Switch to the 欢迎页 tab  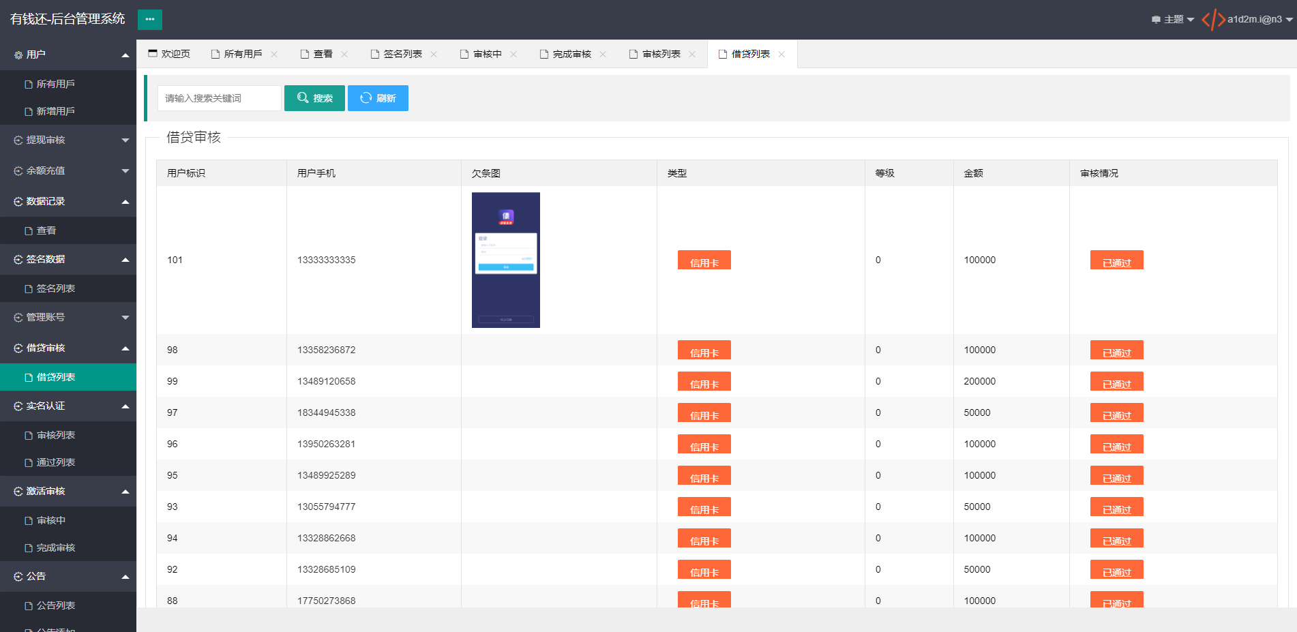(169, 54)
